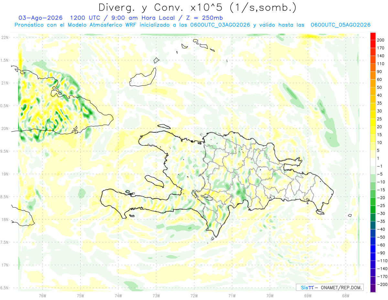Click the legend value '-5'

tap(380, 174)
